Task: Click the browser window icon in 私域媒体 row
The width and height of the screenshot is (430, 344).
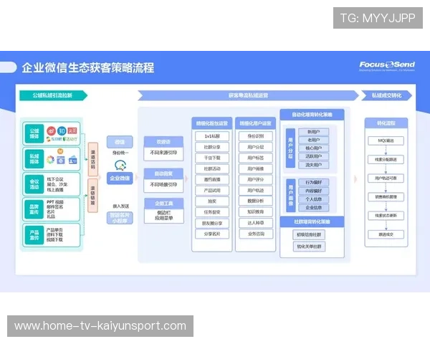Action: (61, 160)
